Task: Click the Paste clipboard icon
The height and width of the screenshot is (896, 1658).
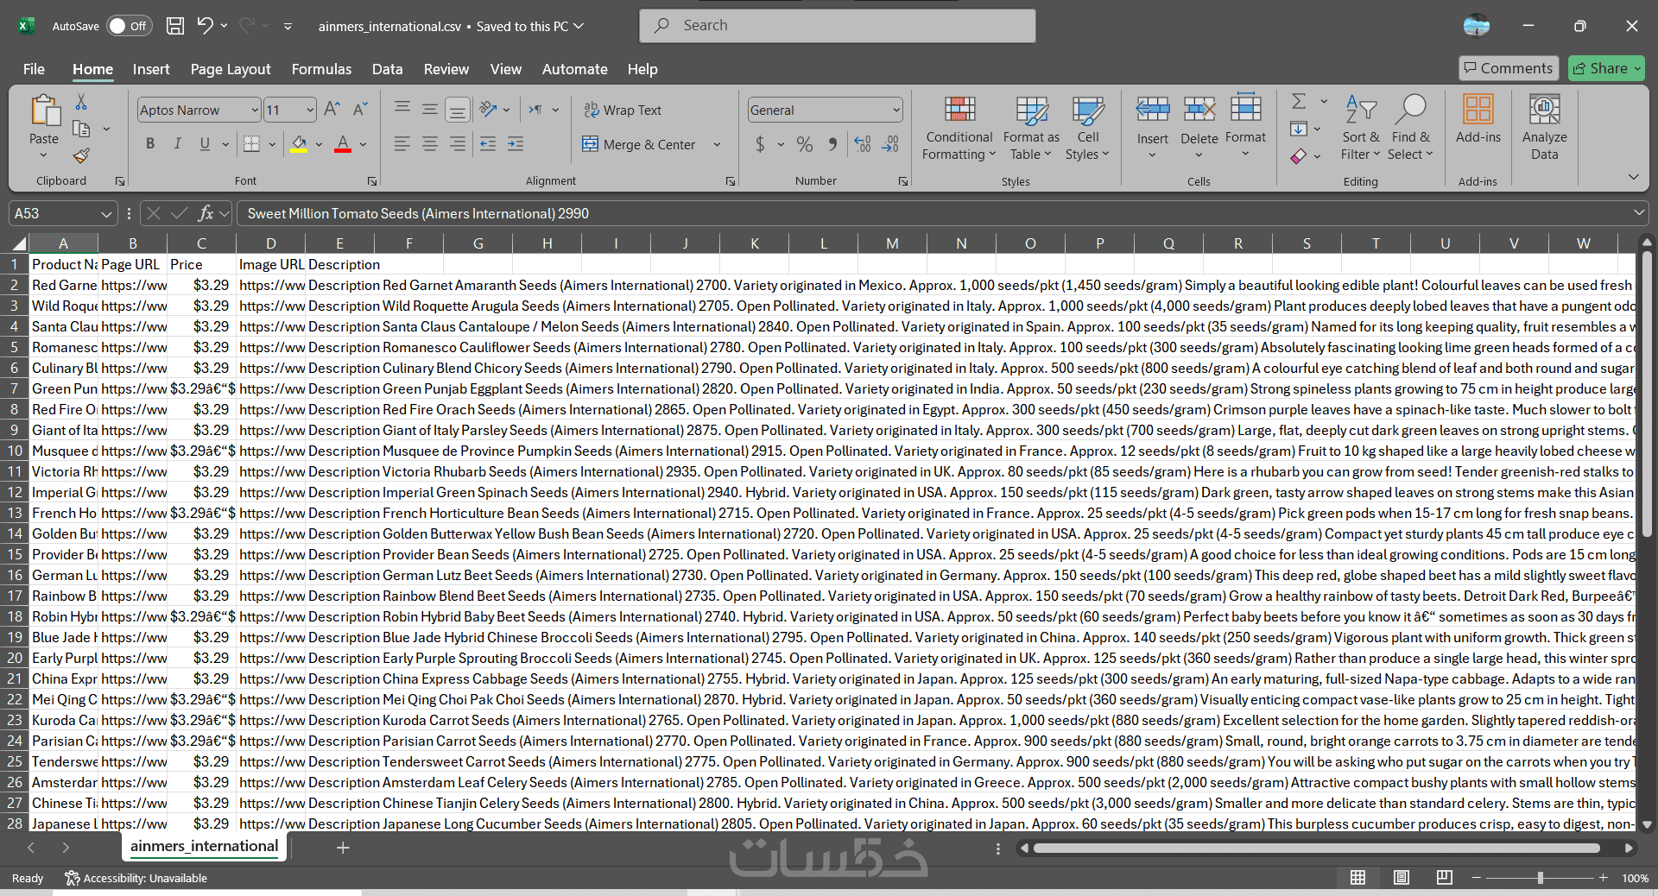Action: pyautogui.click(x=44, y=112)
